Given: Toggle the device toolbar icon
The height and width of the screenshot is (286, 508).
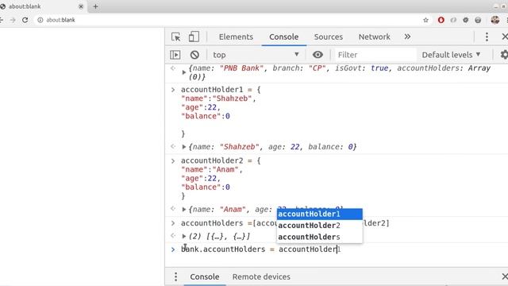Looking at the screenshot, I should [x=194, y=37].
